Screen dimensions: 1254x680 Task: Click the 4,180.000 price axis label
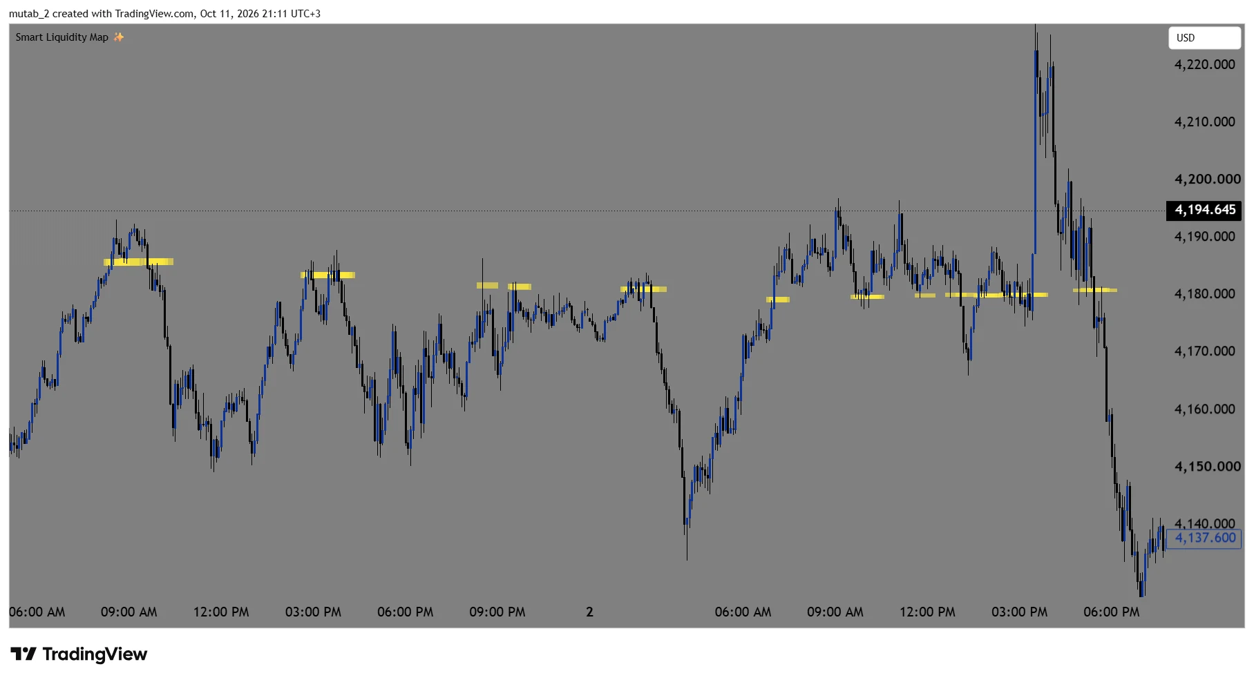pyautogui.click(x=1205, y=294)
